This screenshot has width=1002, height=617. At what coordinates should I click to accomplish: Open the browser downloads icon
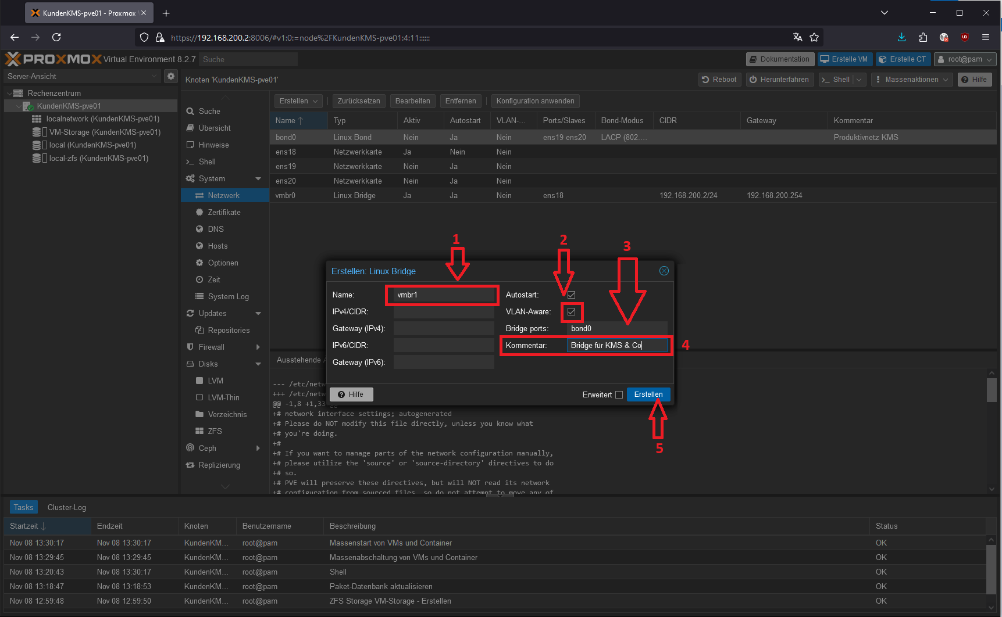(901, 37)
